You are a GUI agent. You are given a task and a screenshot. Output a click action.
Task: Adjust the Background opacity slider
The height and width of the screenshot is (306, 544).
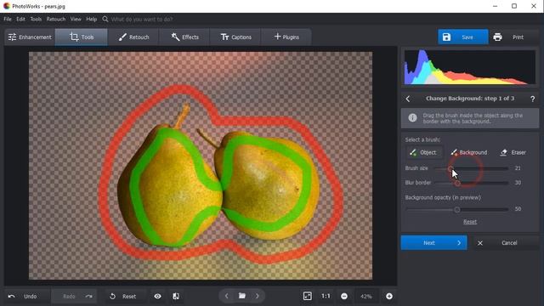click(457, 210)
